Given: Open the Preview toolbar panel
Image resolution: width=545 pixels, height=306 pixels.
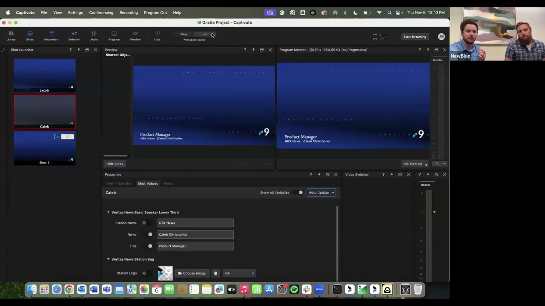Looking at the screenshot, I should click(135, 36).
